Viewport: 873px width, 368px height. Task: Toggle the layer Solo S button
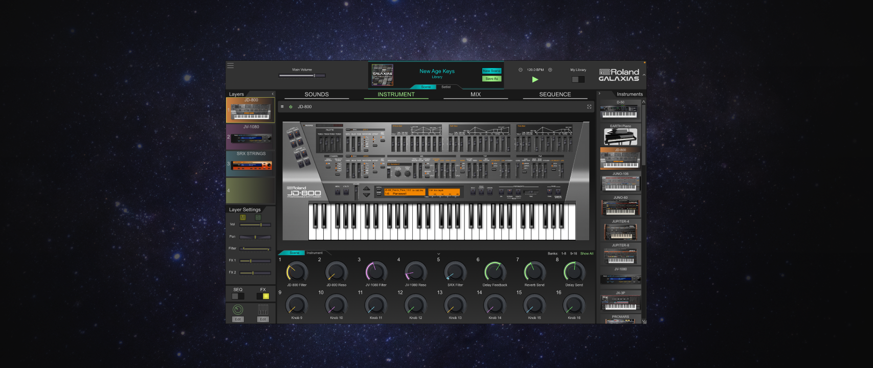[258, 217]
